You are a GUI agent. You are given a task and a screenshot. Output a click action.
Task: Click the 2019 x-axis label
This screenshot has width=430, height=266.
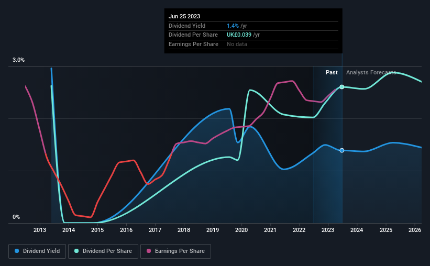(213, 230)
